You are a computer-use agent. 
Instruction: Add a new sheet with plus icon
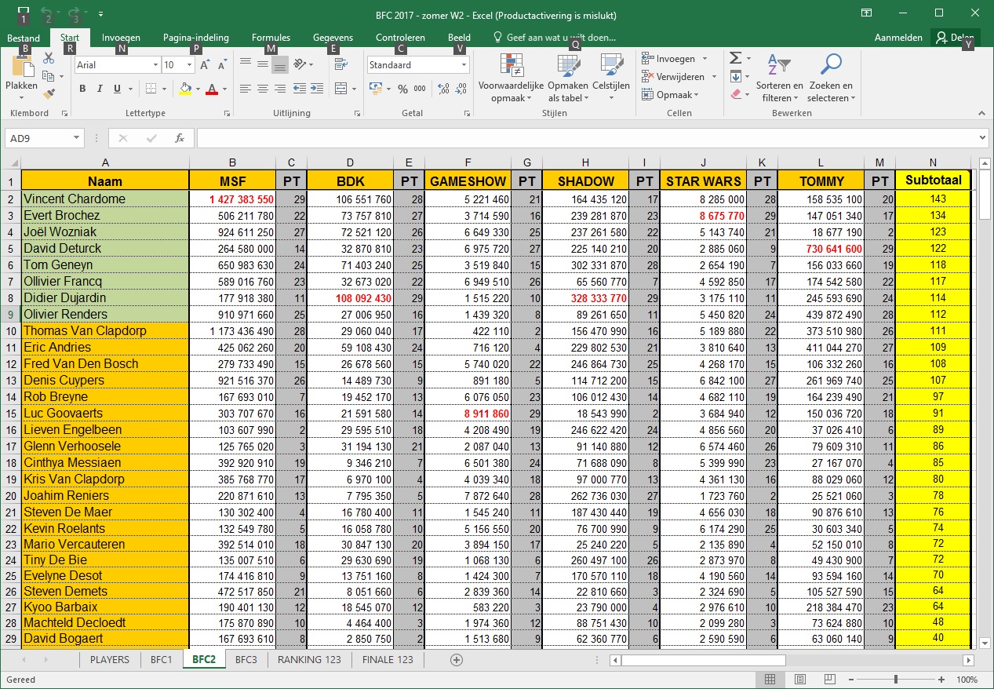[457, 660]
